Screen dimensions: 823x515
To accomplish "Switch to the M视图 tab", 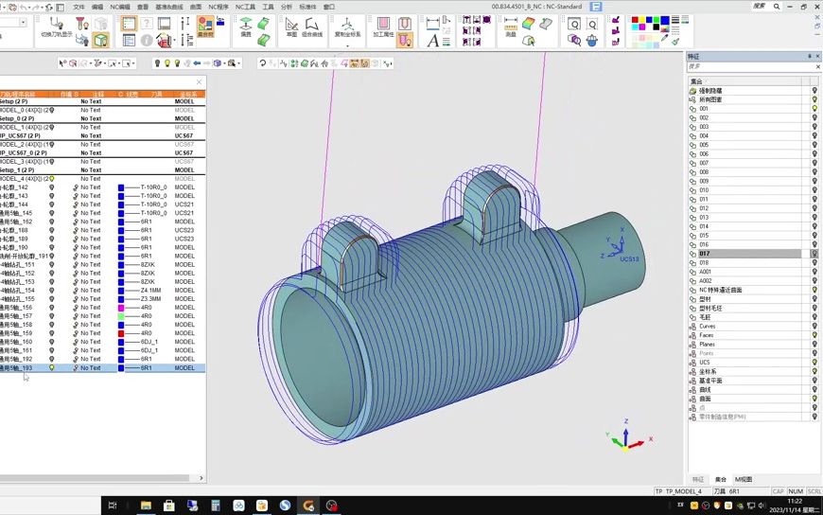I will (x=744, y=479).
